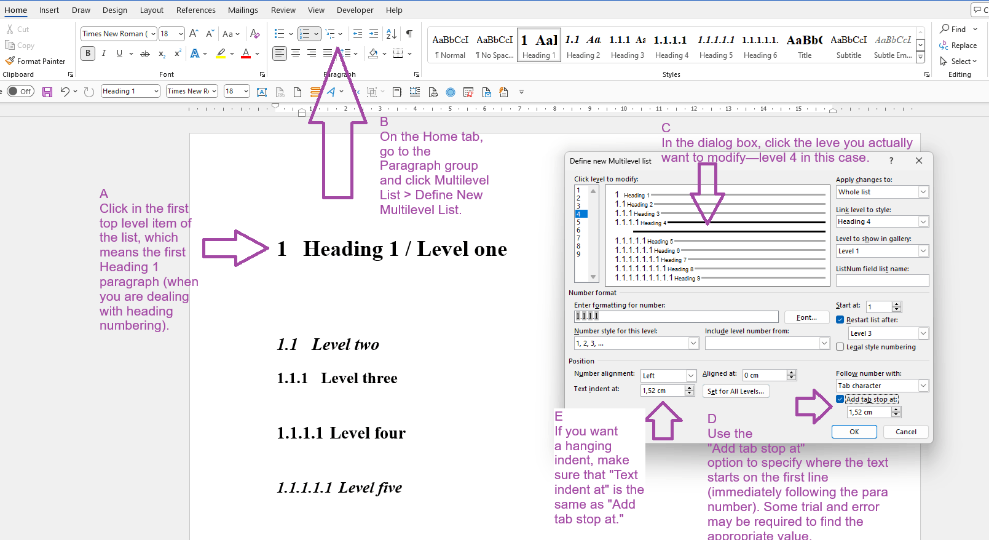Save document with the purple disk icon

[x=47, y=92]
